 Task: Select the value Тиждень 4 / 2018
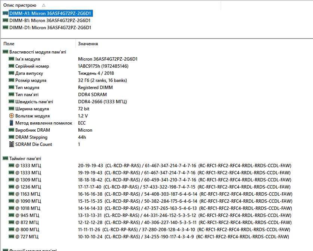click(x=96, y=73)
